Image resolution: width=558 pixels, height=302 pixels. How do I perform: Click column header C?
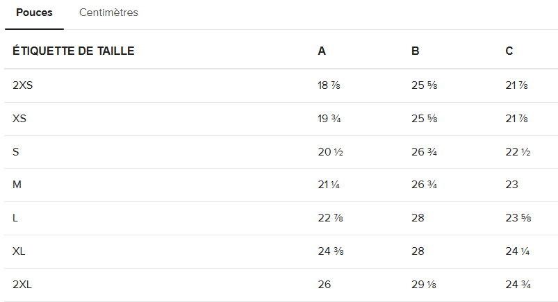click(x=509, y=51)
